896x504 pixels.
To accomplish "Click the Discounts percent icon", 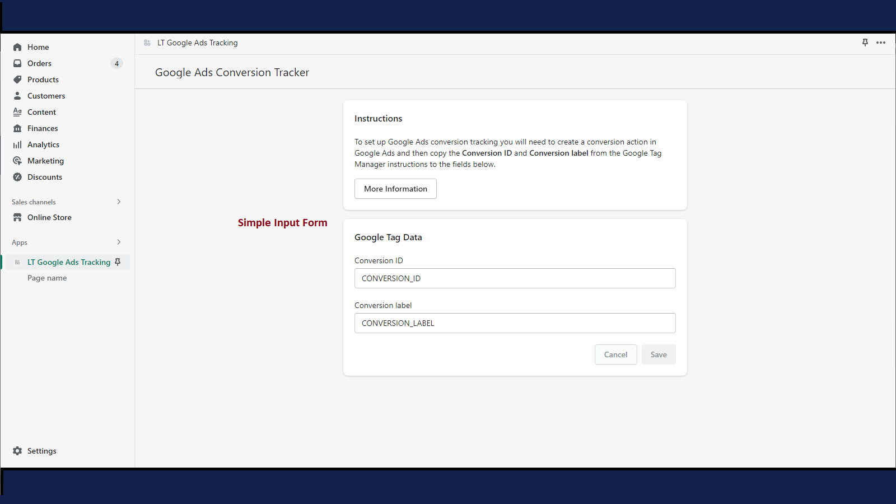I will point(17,177).
